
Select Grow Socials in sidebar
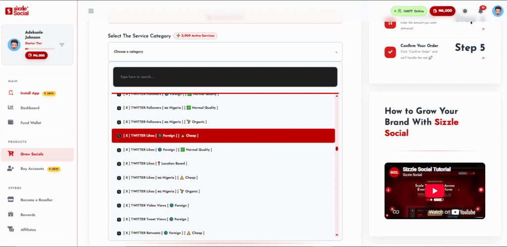click(37, 154)
